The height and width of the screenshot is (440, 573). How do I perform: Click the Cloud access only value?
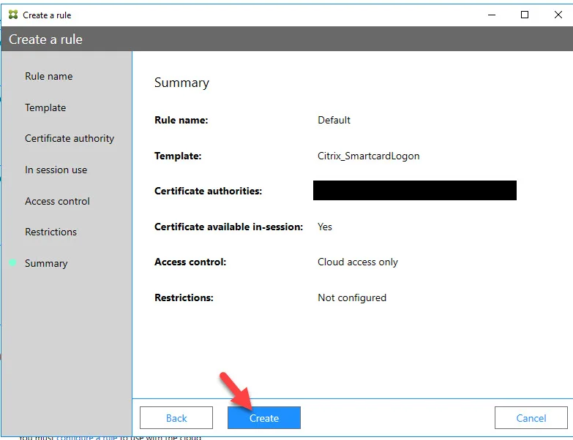point(357,262)
